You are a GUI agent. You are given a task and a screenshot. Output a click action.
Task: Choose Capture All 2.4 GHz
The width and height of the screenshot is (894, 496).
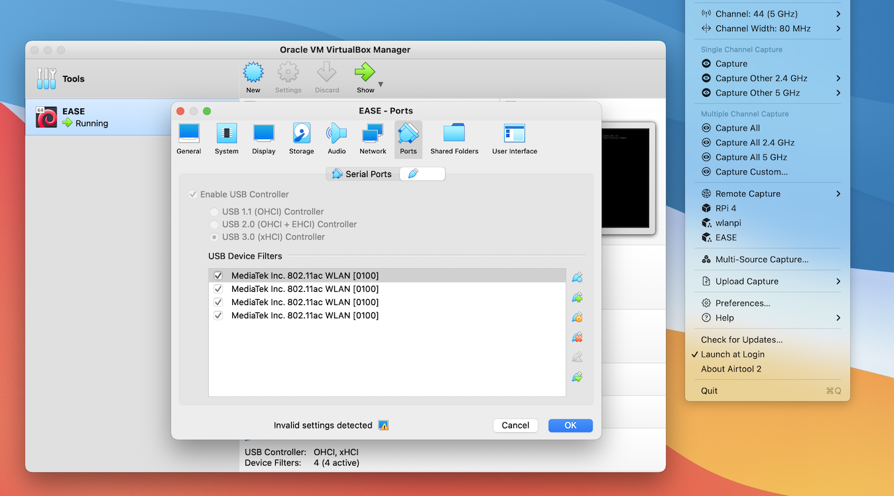pos(767,143)
